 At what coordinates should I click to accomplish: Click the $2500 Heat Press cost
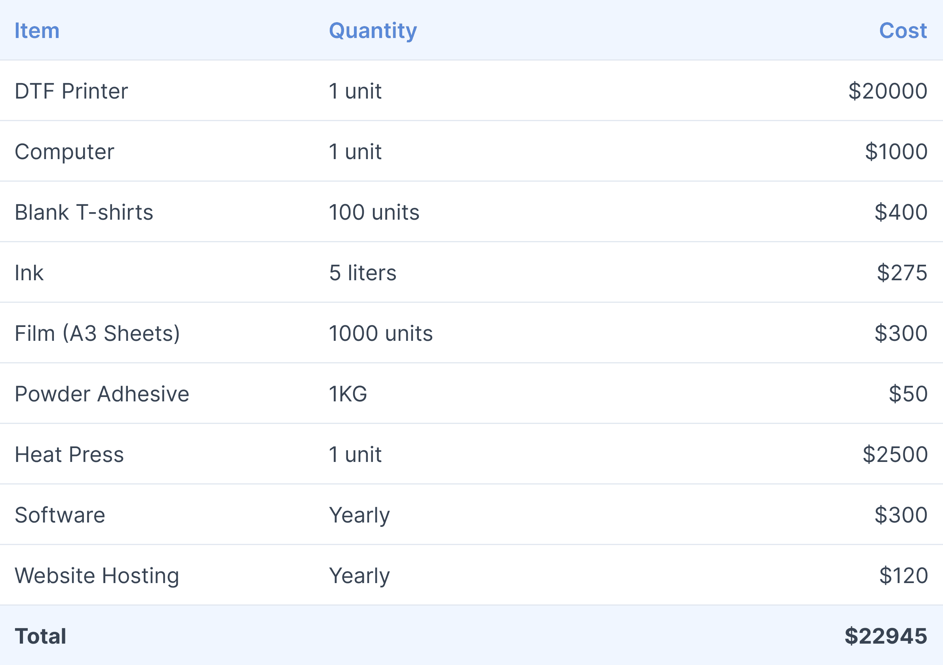[x=895, y=454]
